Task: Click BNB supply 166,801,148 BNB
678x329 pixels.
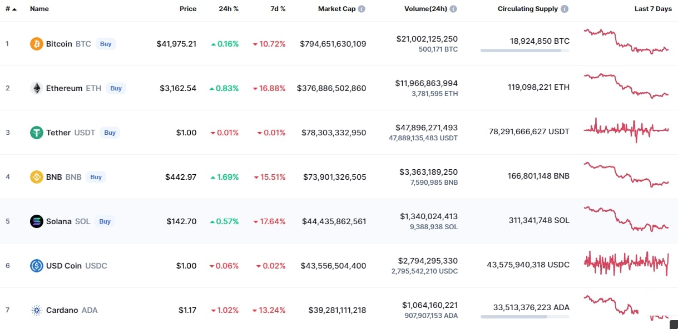Action: (x=538, y=176)
